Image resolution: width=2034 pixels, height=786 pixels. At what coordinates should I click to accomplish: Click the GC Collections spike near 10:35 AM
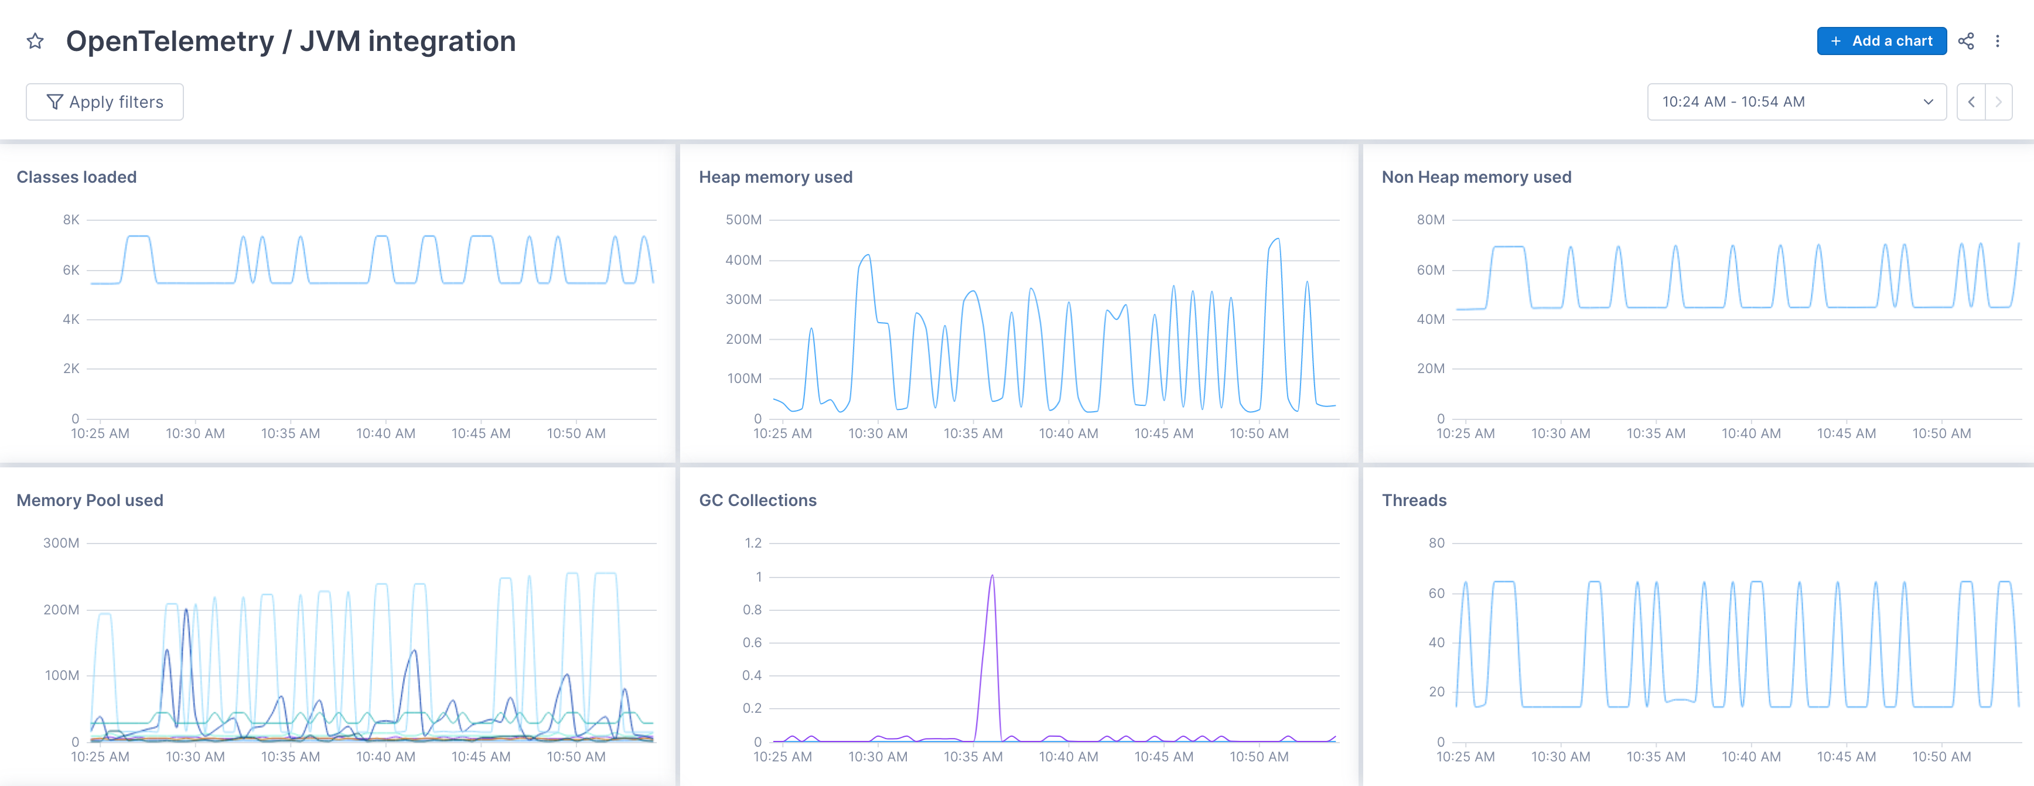[992, 576]
